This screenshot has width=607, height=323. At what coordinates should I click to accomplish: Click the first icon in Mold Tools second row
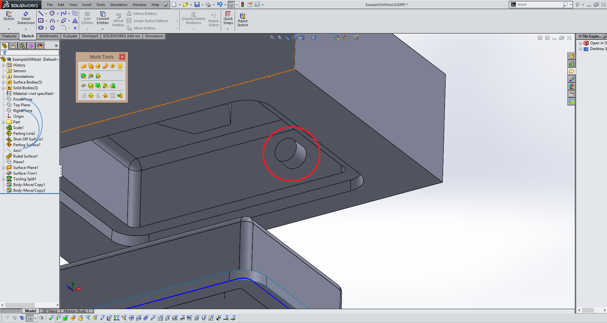pyautogui.click(x=84, y=76)
